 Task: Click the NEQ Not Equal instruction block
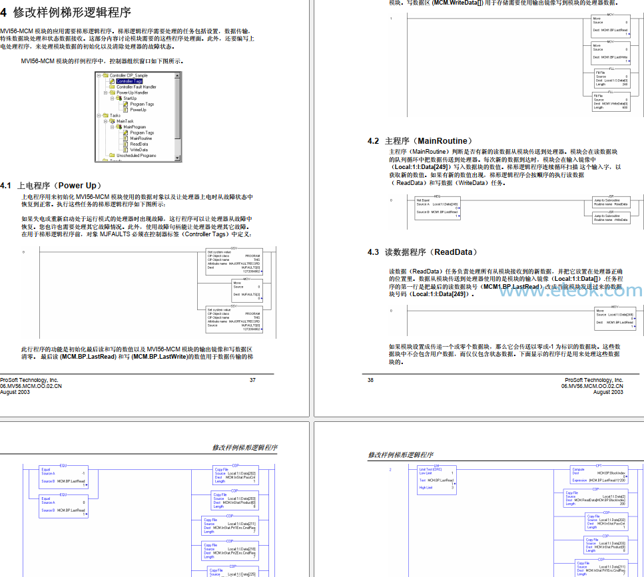(x=438, y=208)
